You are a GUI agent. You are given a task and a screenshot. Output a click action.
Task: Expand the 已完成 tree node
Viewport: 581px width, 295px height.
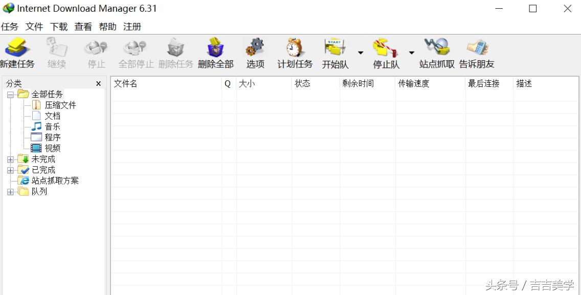tap(10, 170)
